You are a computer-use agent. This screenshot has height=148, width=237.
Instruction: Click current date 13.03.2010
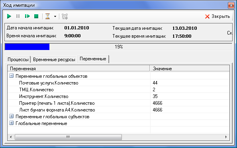coord(185,28)
